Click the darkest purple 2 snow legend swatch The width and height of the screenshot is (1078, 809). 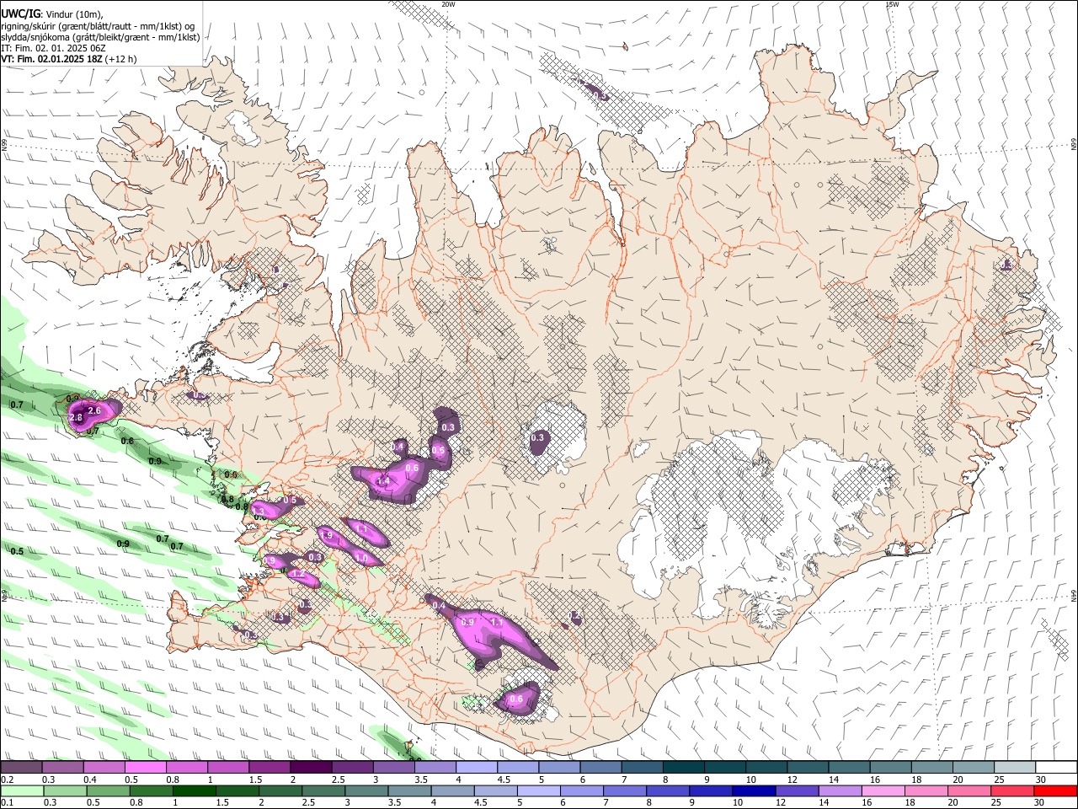[311, 768]
